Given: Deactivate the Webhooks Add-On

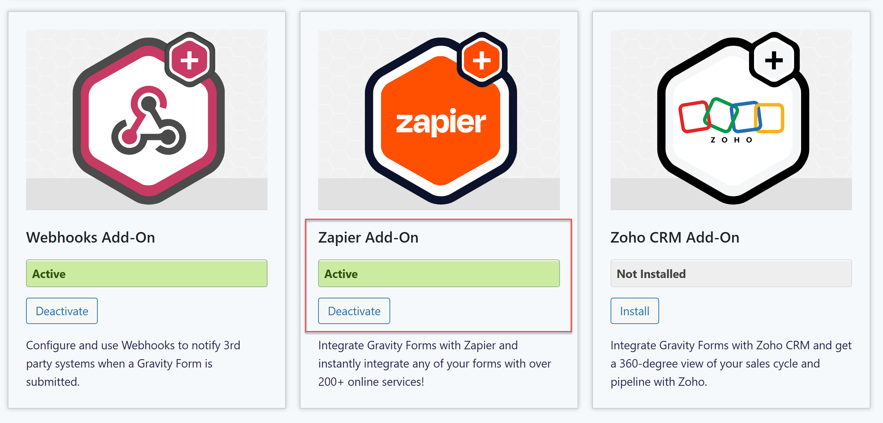Looking at the screenshot, I should [x=62, y=311].
